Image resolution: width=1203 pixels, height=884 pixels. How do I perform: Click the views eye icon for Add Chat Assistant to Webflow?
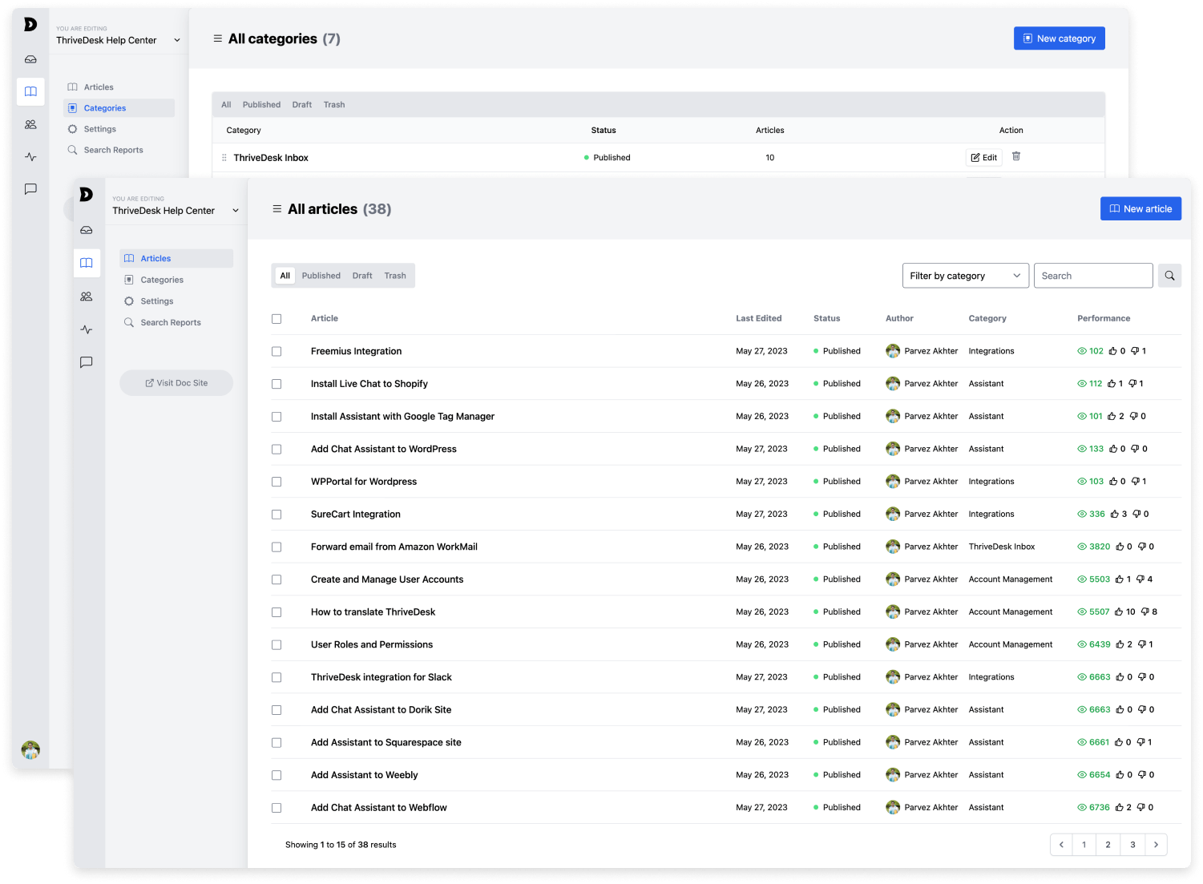click(x=1082, y=808)
